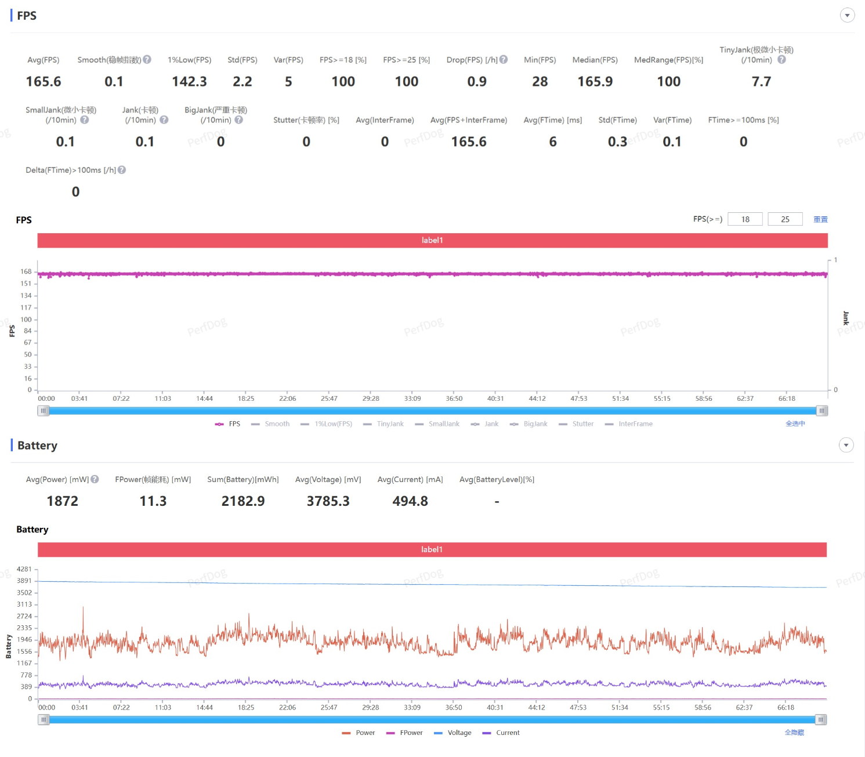Collapse the FPS section with arrow button
Image resolution: width=865 pixels, height=757 pixels.
(847, 16)
